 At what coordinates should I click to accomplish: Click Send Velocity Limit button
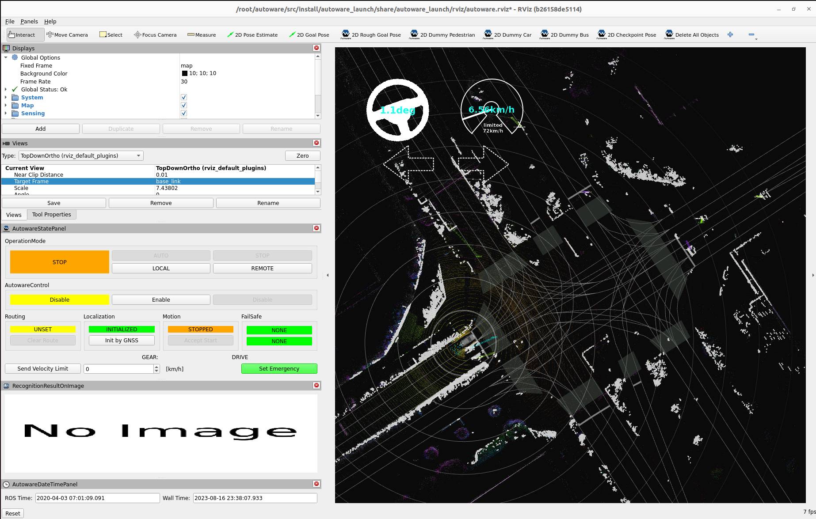click(x=43, y=368)
